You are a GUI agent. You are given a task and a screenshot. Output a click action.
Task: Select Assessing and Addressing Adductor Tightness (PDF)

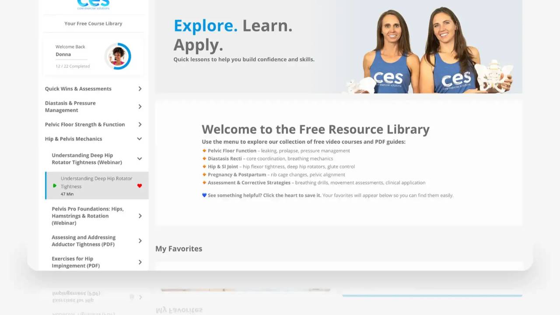[84, 241]
